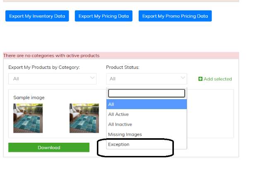The height and width of the screenshot is (173, 272).
Task: Focus the search box inside the status dropdown
Action: (147, 93)
